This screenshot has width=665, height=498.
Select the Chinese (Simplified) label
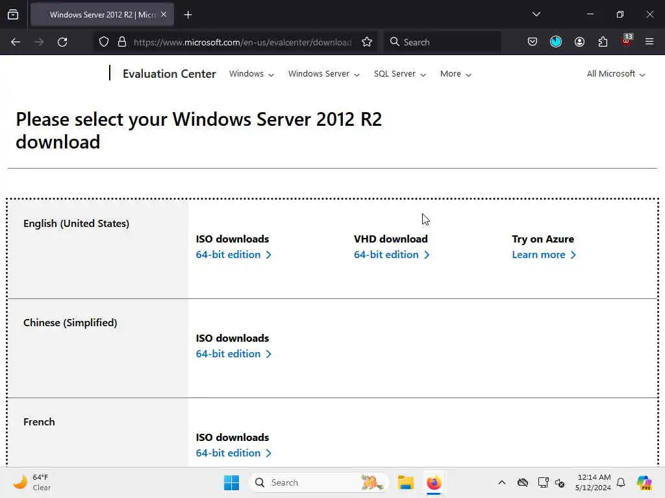[x=70, y=323]
